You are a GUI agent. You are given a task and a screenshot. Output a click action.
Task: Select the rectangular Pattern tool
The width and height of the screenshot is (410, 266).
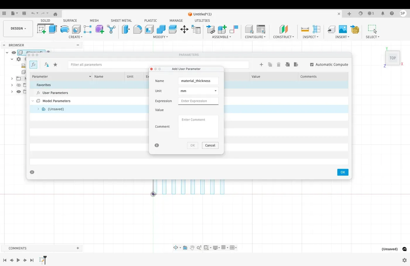click(88, 29)
